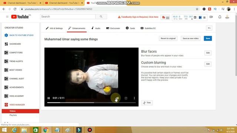
Task: Mute the video volume icon
Action: pos(117,98)
